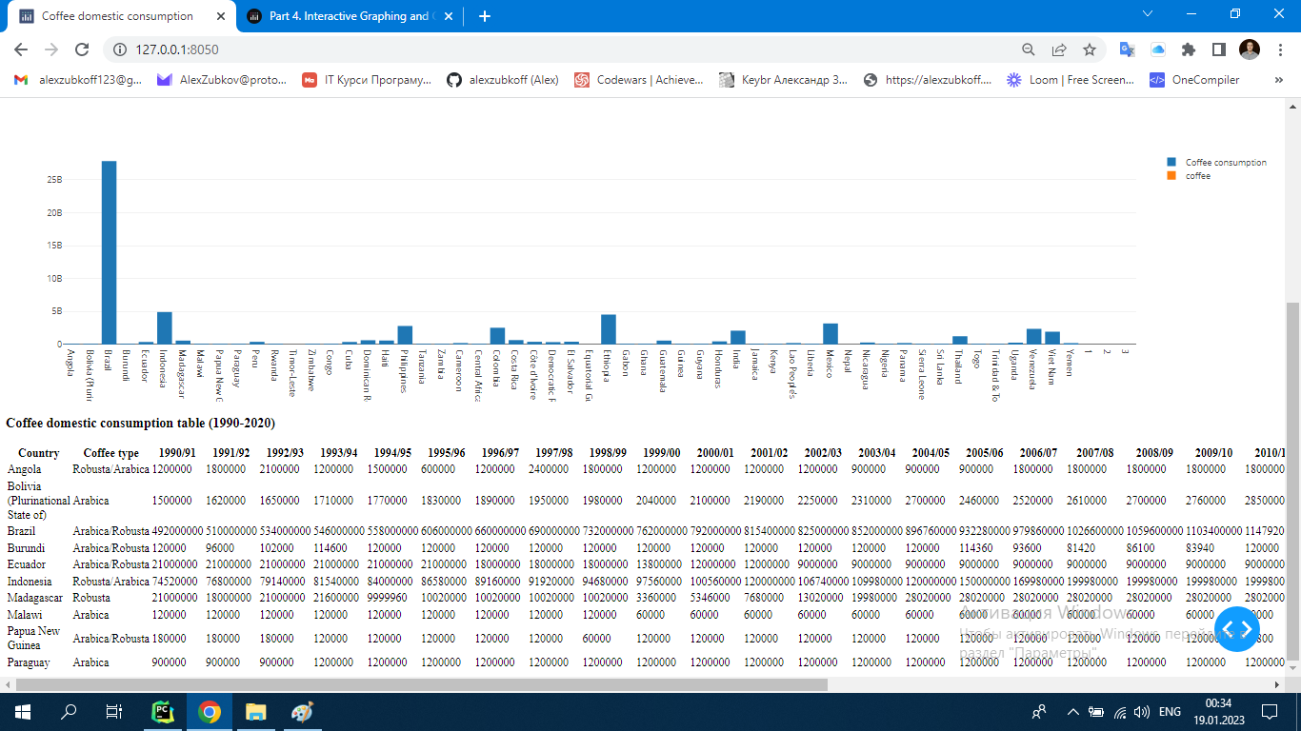The width and height of the screenshot is (1301, 731).
Task: Open IT Курси Програму bookmark
Action: [367, 80]
